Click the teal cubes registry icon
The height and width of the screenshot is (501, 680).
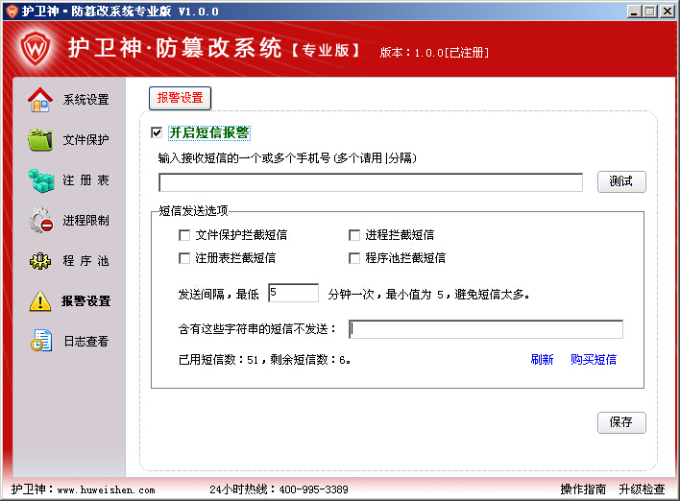(x=40, y=180)
